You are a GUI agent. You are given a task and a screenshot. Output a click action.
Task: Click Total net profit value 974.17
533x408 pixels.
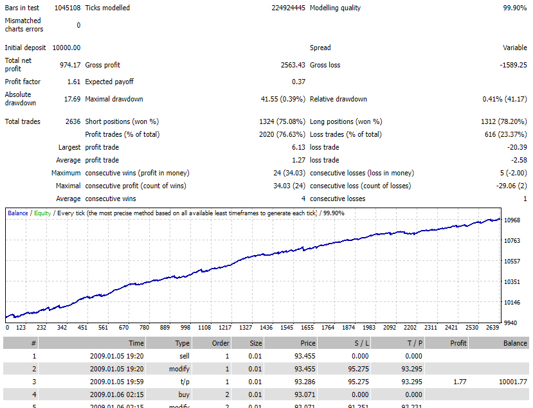pyautogui.click(x=70, y=64)
